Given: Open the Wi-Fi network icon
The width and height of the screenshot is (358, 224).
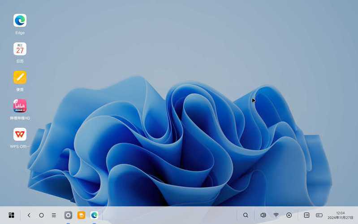Looking at the screenshot, I should (276, 215).
